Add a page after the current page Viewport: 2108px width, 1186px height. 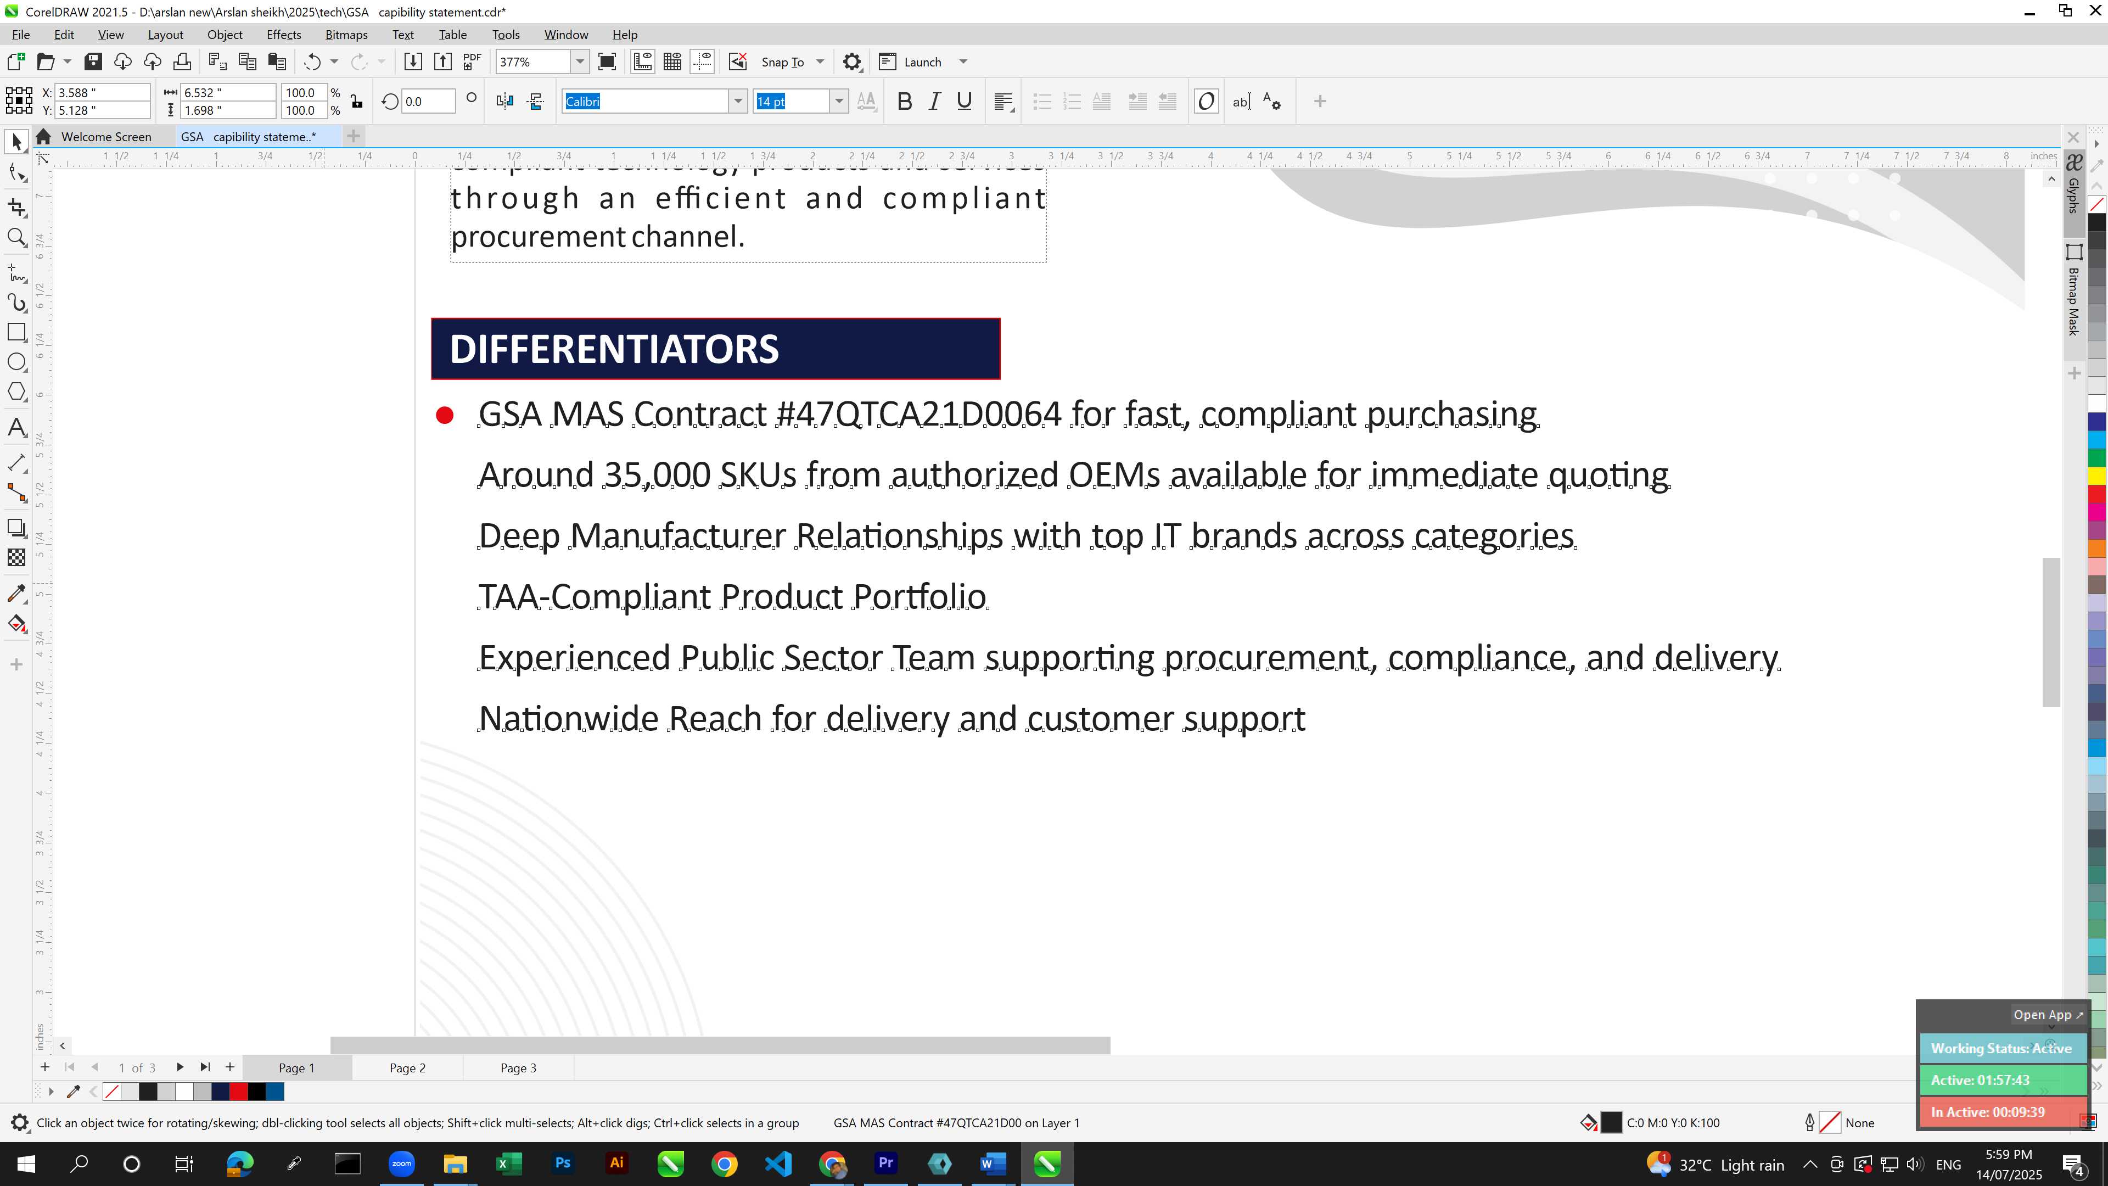pyautogui.click(x=230, y=1066)
